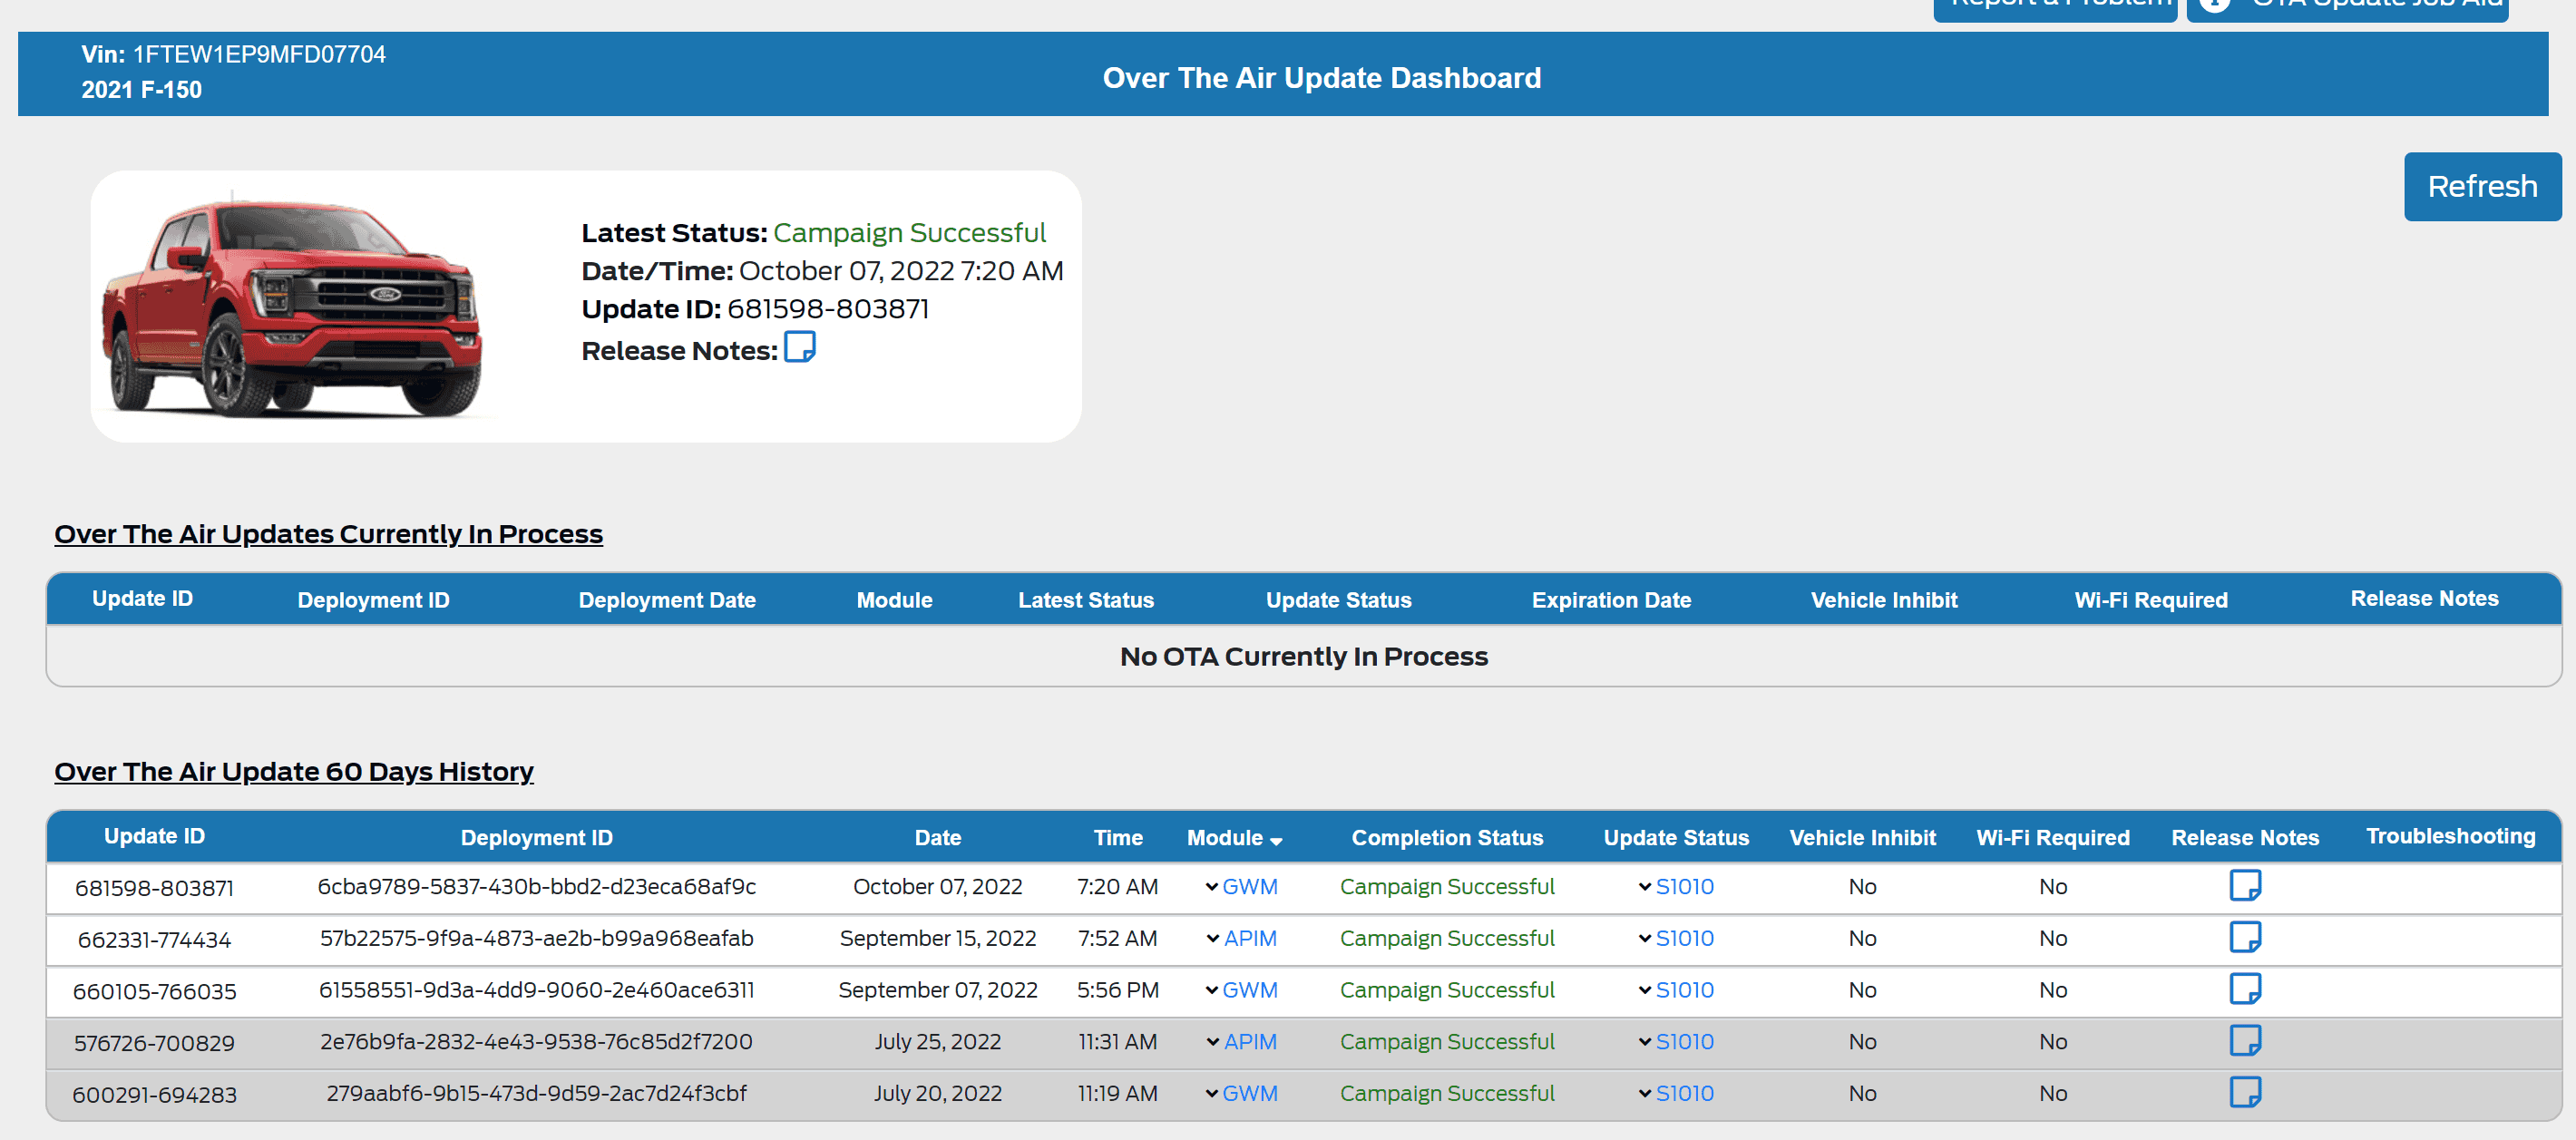Click Deployment Date header in Currently In Process
This screenshot has width=2576, height=1140.
pyautogui.click(x=666, y=600)
